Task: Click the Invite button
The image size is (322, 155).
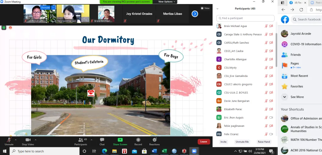Action: (x=223, y=142)
